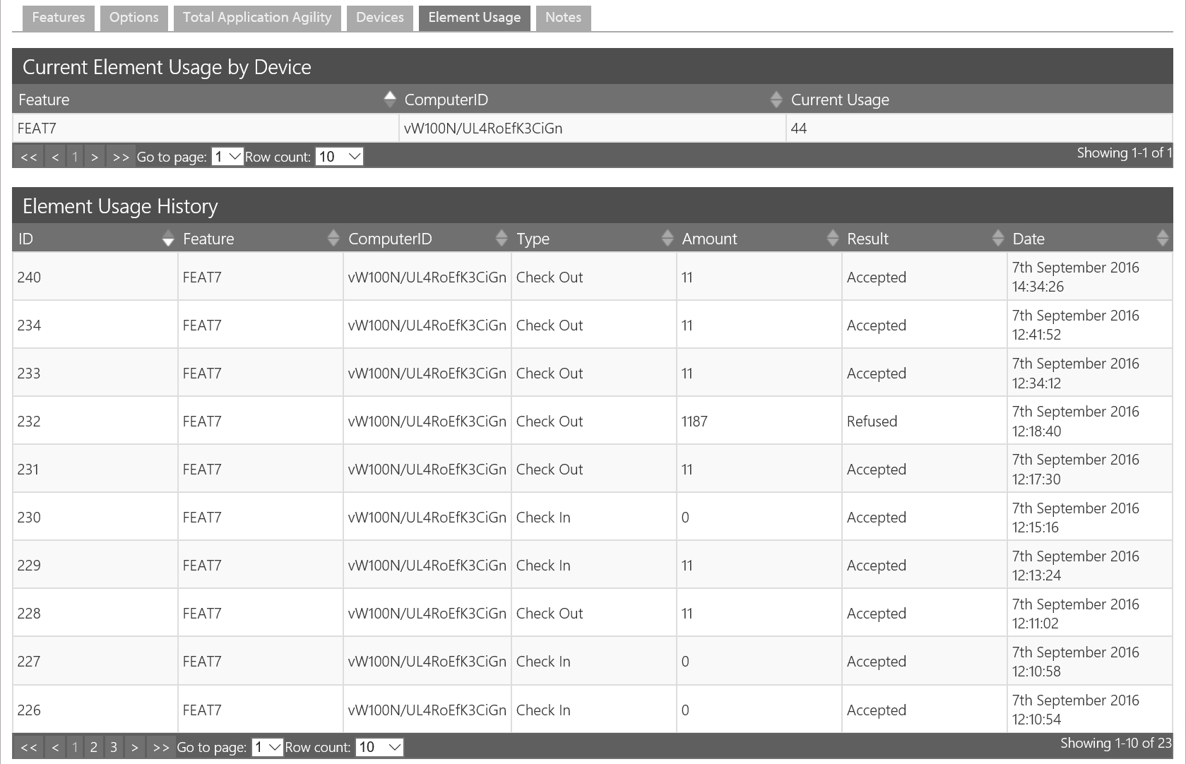Click date 7th September 2016 12:41:52
1186x764 pixels.
[x=1075, y=325]
